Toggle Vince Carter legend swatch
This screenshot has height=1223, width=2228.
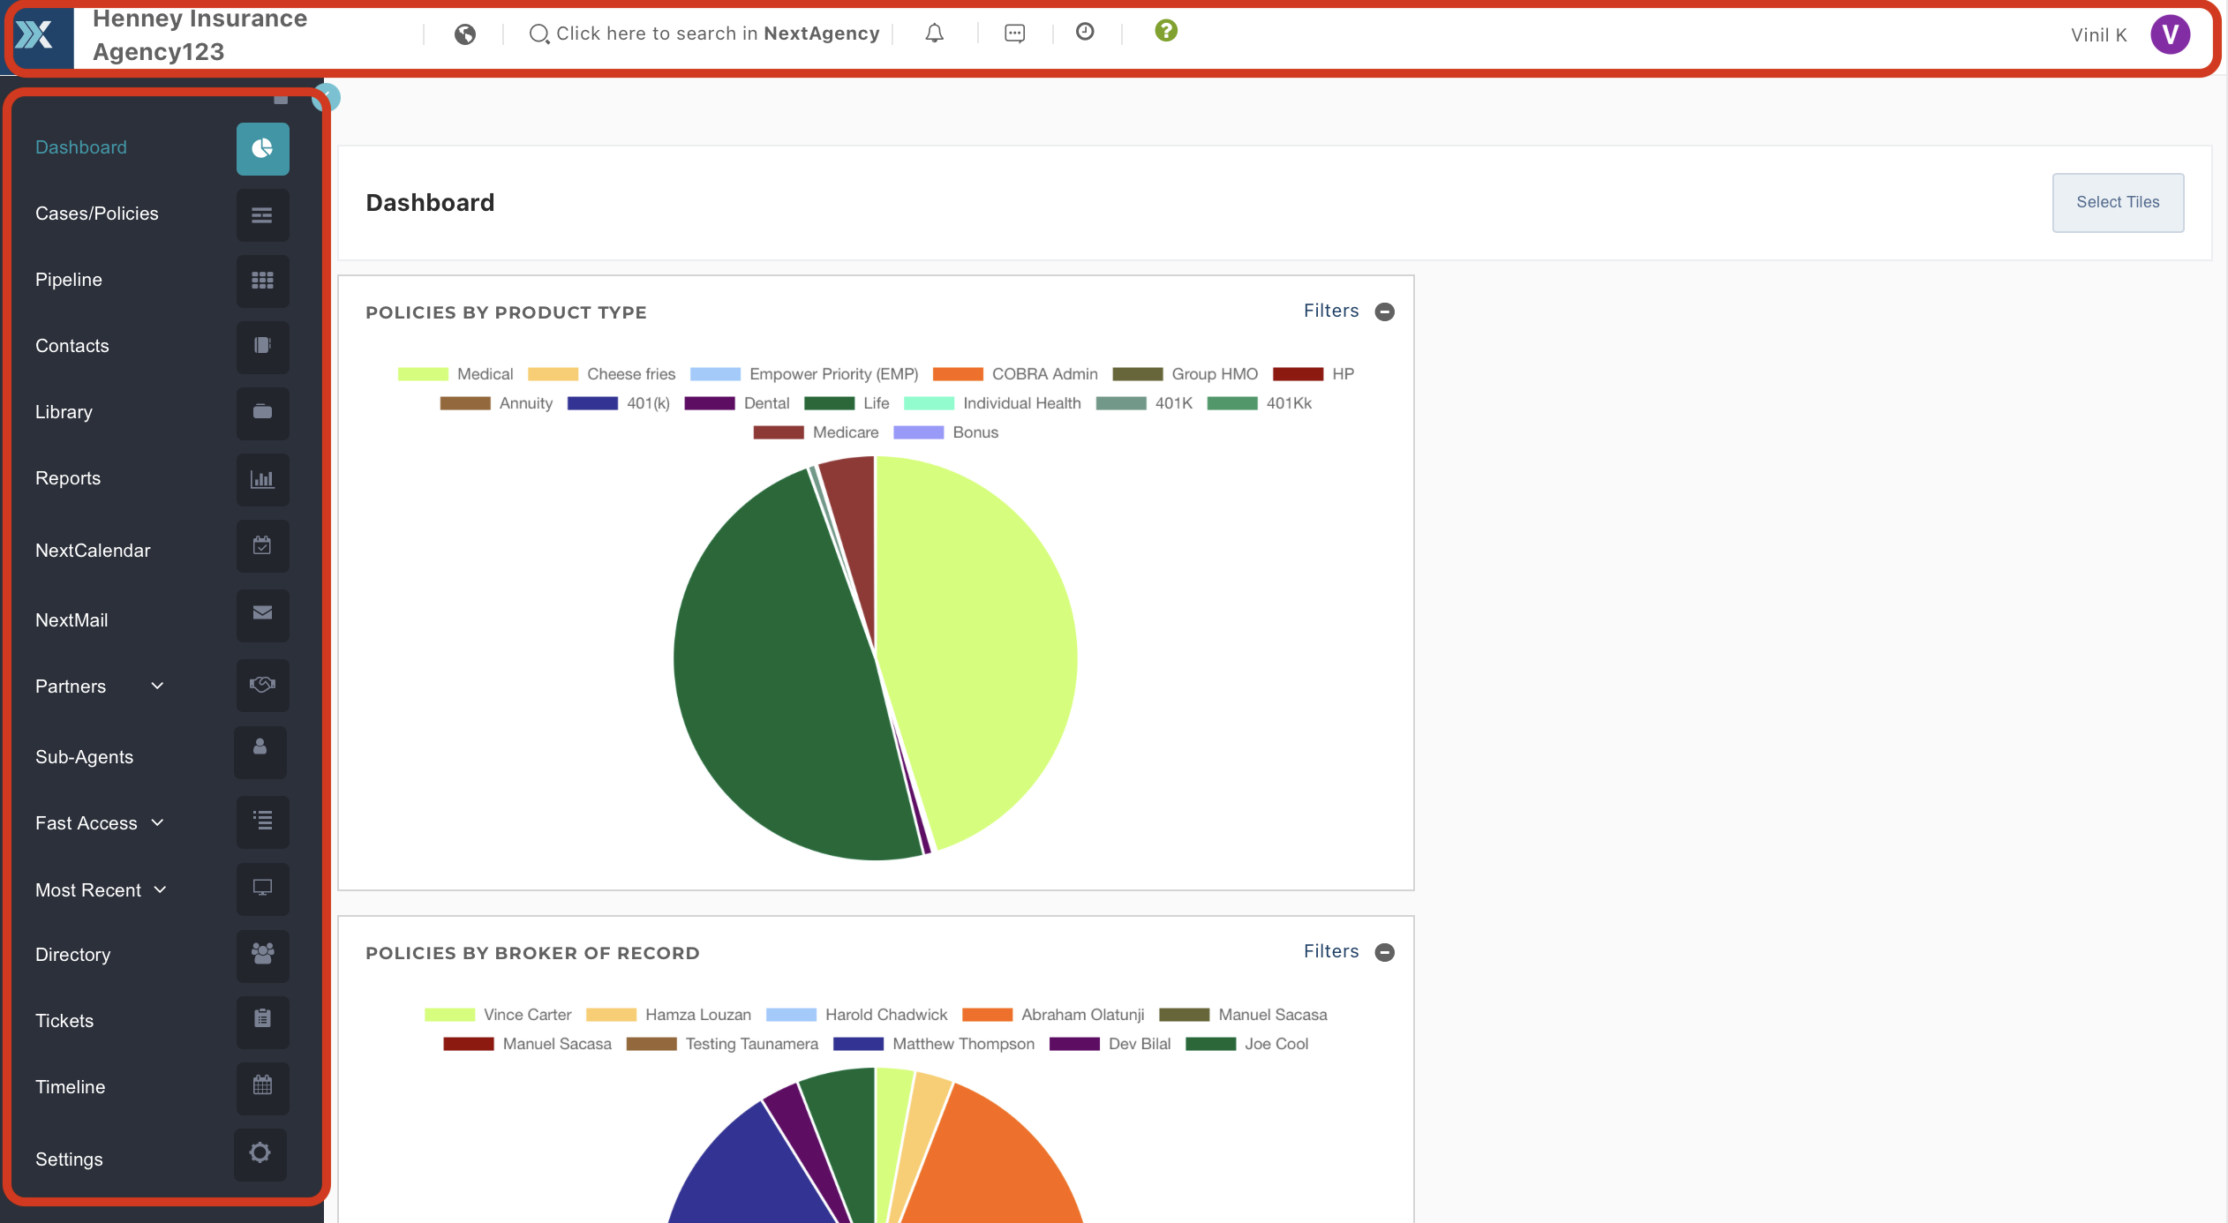pos(449,1015)
